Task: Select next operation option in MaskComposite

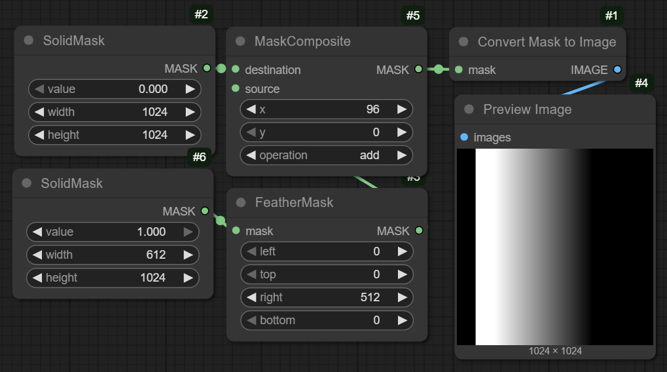Action: (402, 155)
